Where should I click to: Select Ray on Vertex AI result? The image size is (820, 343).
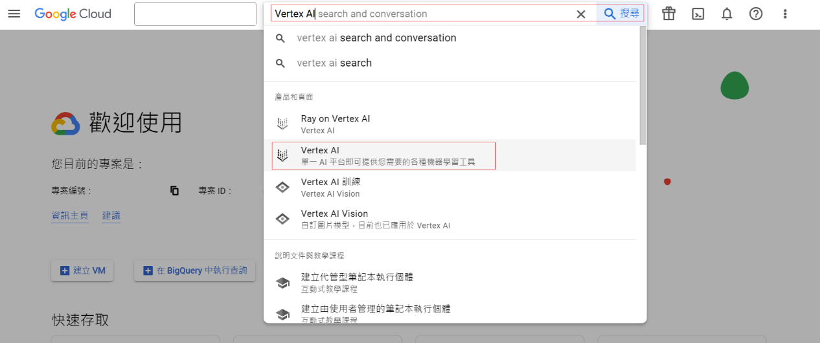click(x=335, y=124)
